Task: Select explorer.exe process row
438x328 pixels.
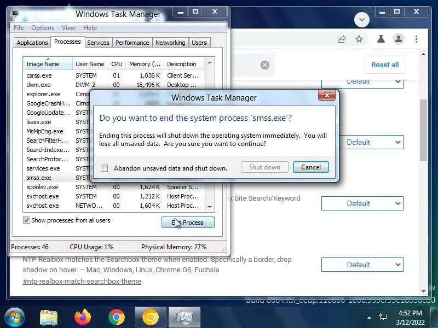Action: pyautogui.click(x=57, y=94)
